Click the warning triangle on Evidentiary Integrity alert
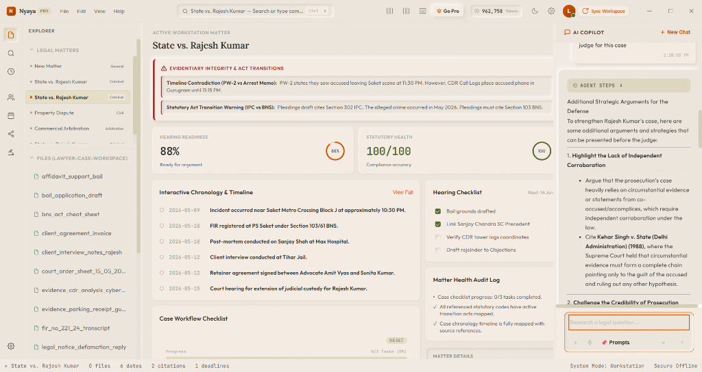702x372 pixels. [x=164, y=68]
